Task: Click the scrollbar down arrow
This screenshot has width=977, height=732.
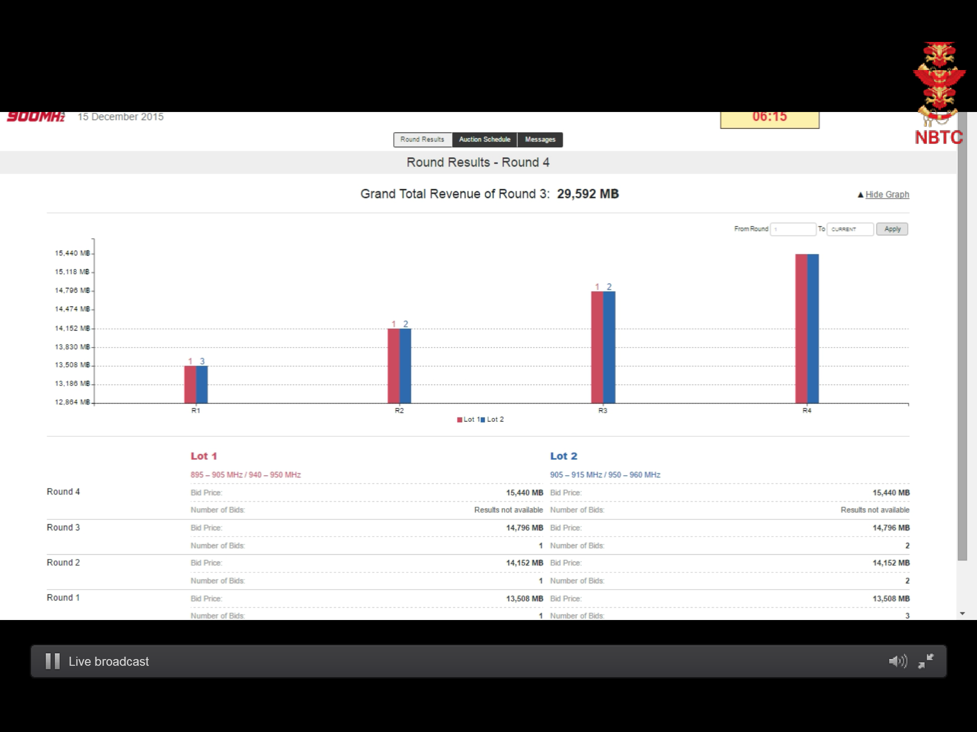Action: click(x=962, y=614)
